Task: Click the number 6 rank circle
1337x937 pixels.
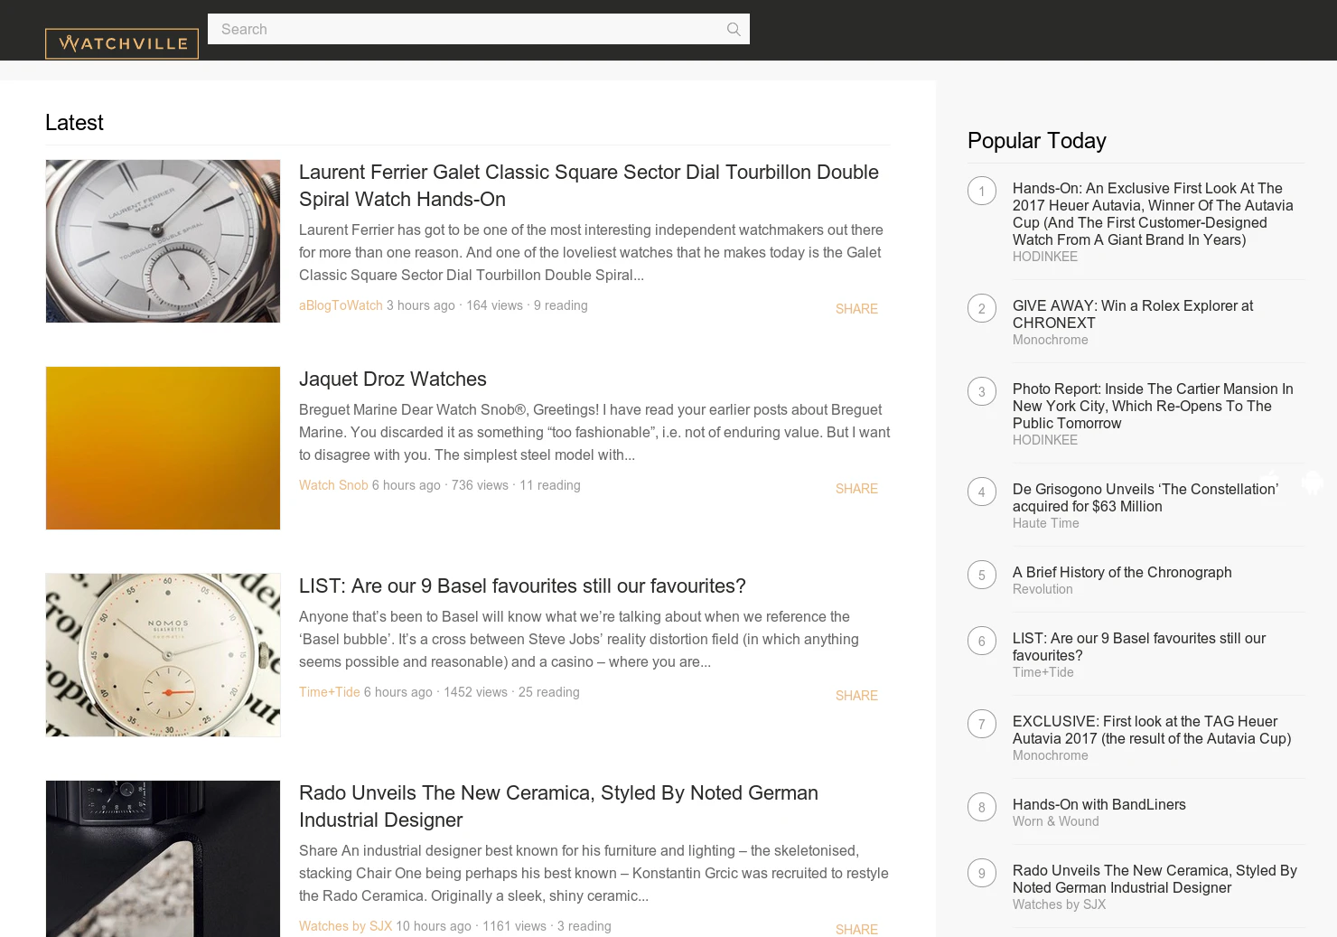Action: tap(982, 642)
